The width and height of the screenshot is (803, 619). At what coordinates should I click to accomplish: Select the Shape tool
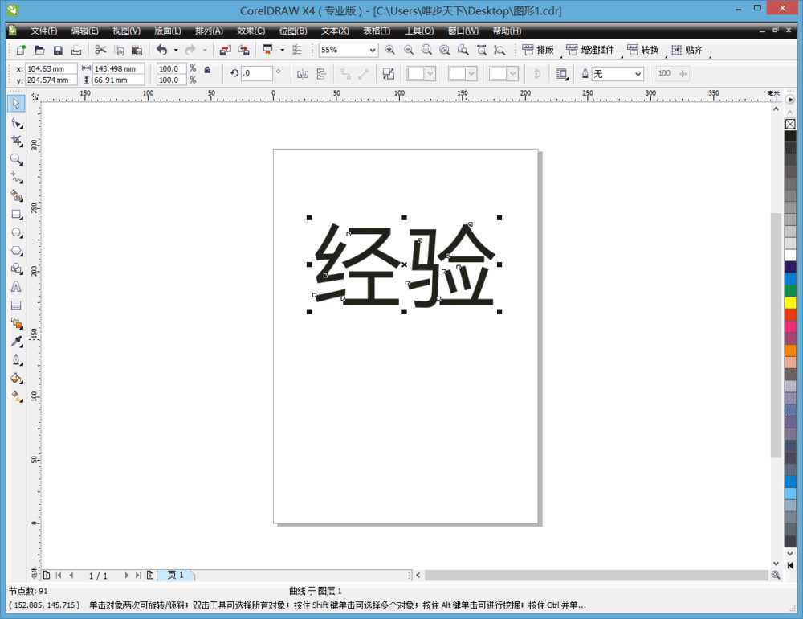[x=16, y=122]
